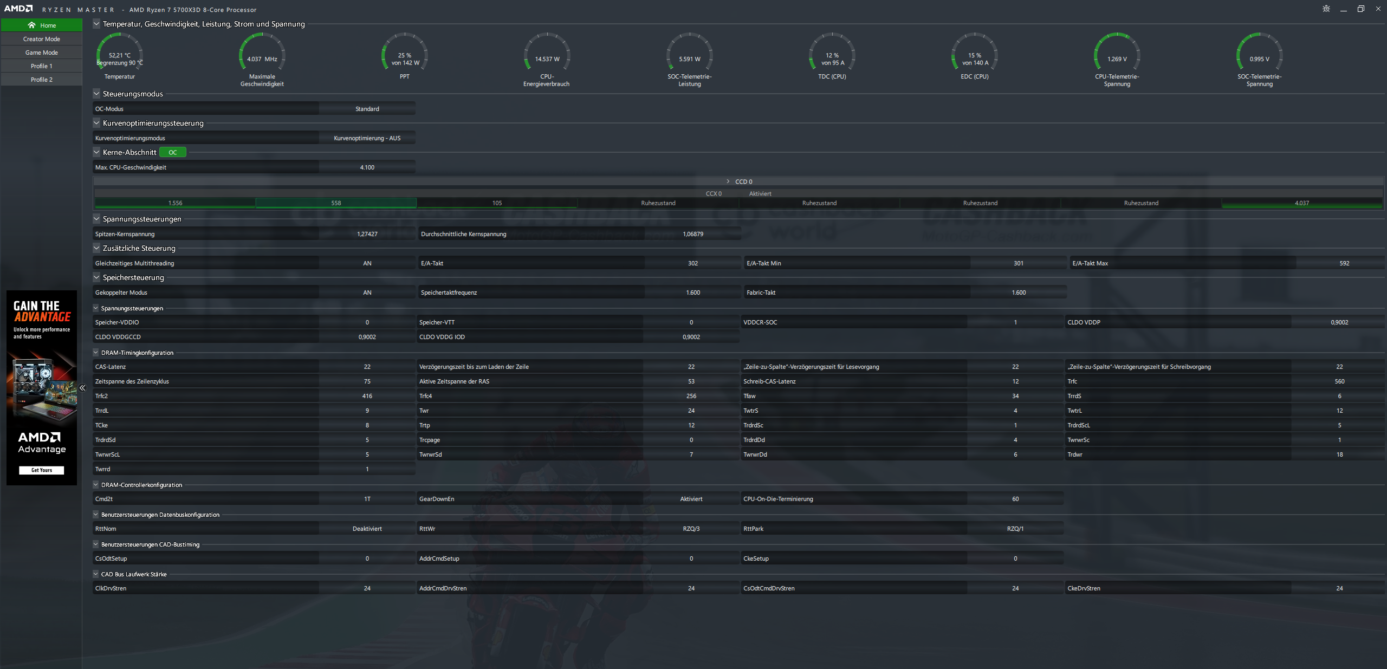Click the settings bug icon top right
Image resolution: width=1387 pixels, height=669 pixels.
coord(1326,9)
